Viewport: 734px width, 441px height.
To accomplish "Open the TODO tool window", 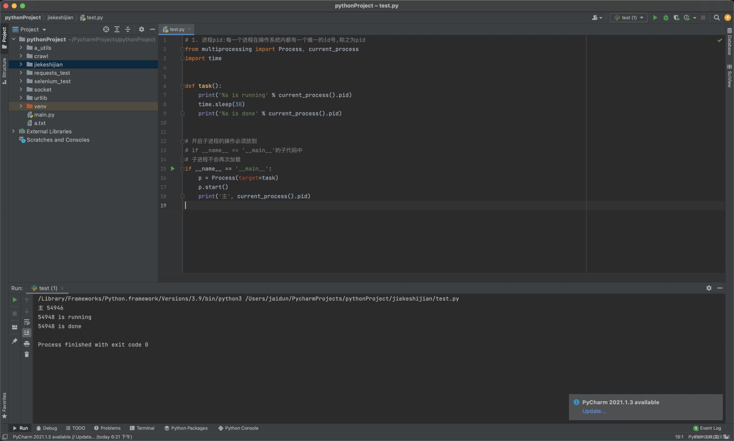I will [x=76, y=428].
